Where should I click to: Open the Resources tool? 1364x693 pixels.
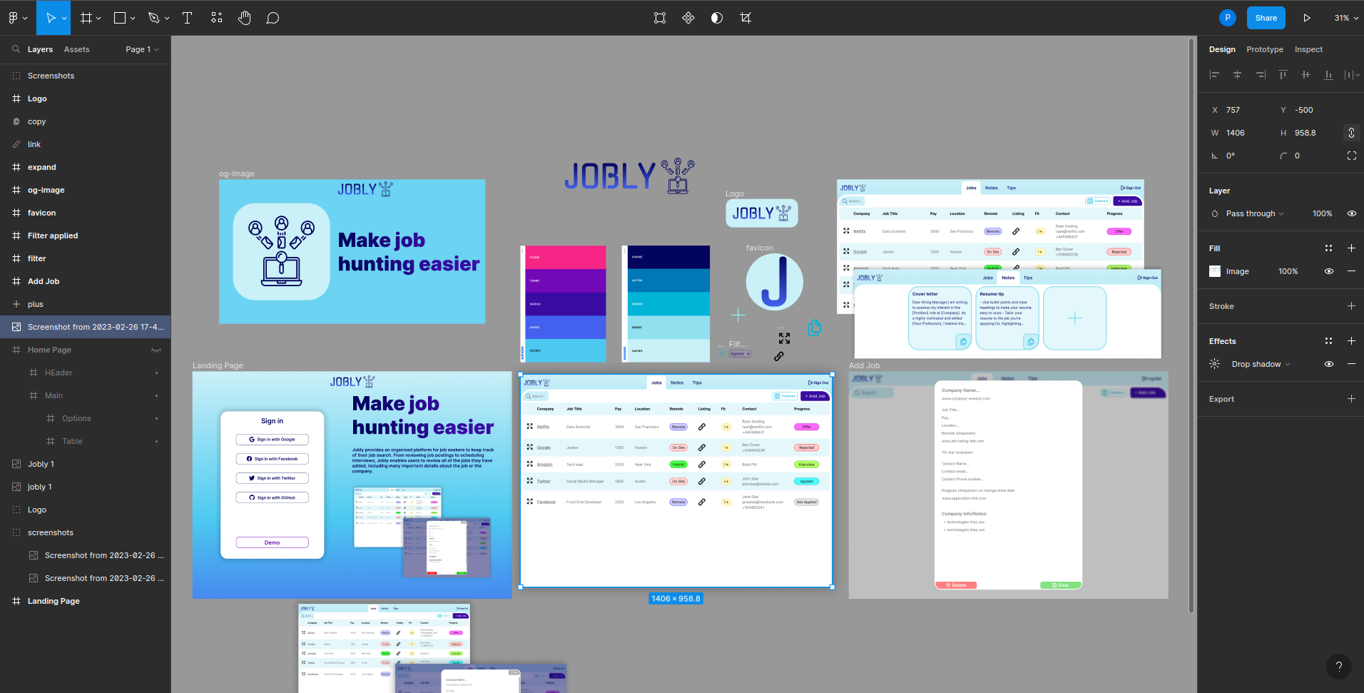pyautogui.click(x=217, y=18)
